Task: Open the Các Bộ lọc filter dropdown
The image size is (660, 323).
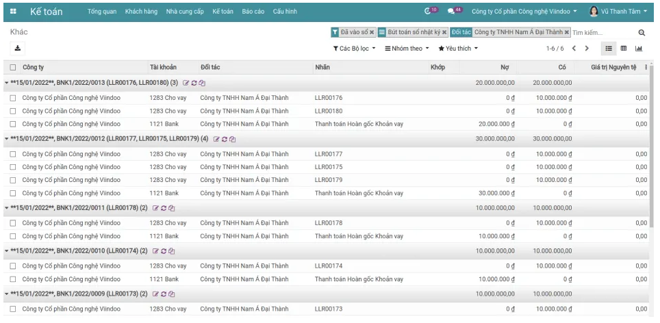Action: pyautogui.click(x=354, y=49)
